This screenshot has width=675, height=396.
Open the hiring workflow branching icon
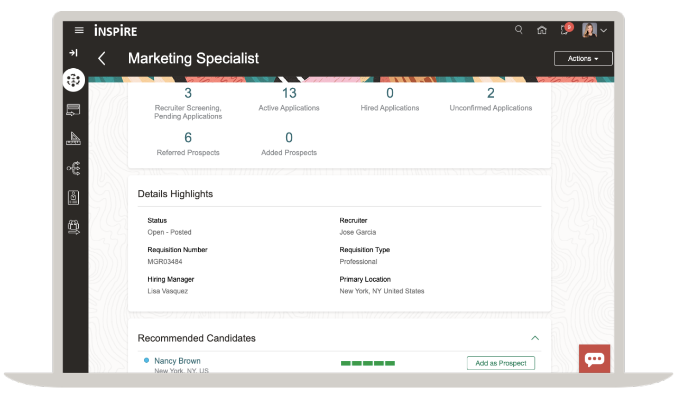click(x=73, y=168)
